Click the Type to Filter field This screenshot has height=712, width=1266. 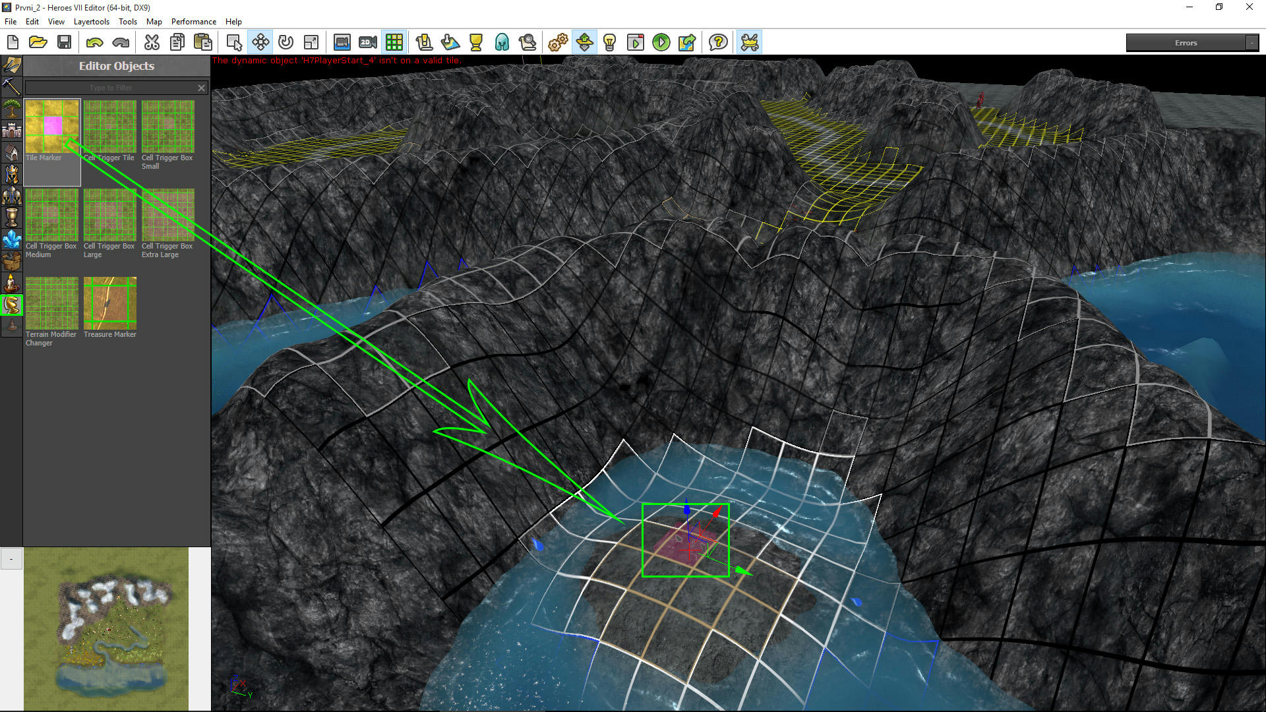[x=111, y=88]
